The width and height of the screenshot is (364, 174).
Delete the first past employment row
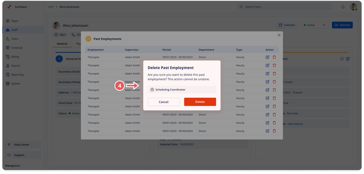[x=274, y=57]
